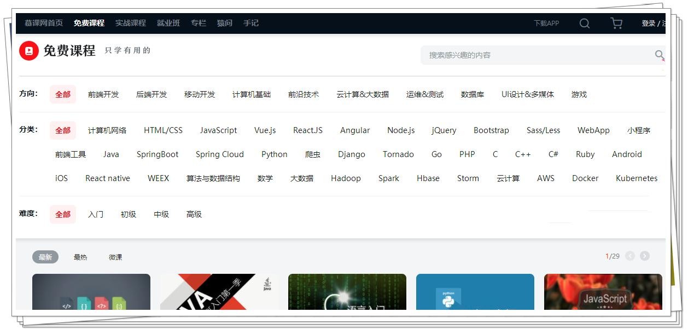Open 实战课程 in top navigation
Image resolution: width=688 pixels, height=330 pixels.
[x=131, y=23]
